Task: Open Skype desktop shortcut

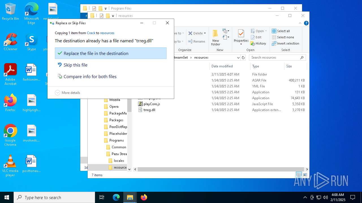Action: pyautogui.click(x=31, y=42)
